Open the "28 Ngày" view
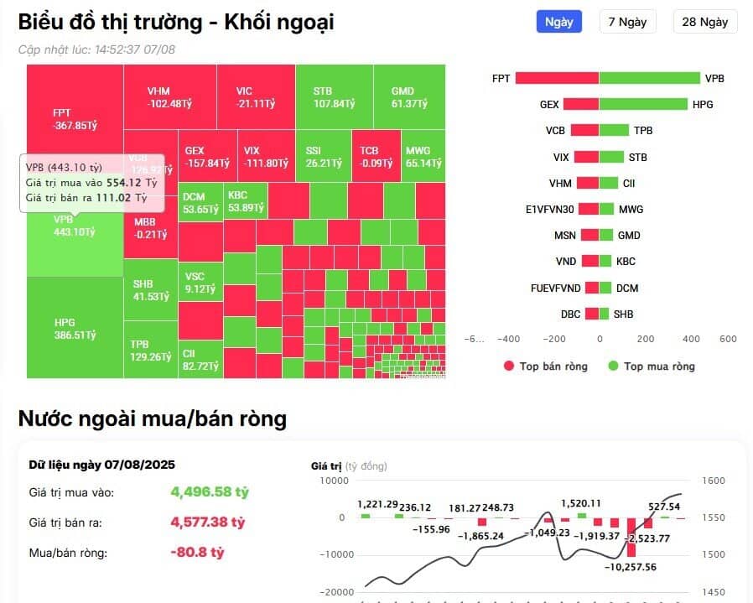Viewport: 753px width, 603px height. (x=704, y=22)
